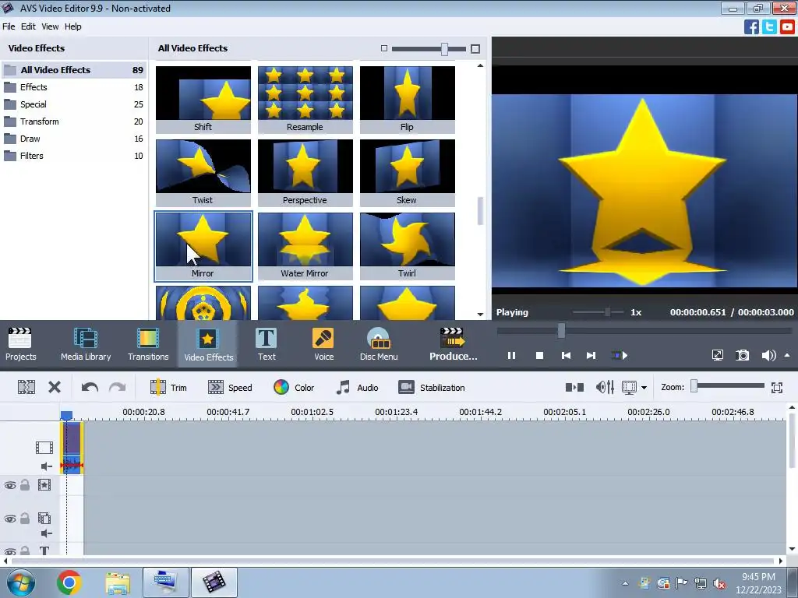Select the Special category folder

pyautogui.click(x=74, y=104)
